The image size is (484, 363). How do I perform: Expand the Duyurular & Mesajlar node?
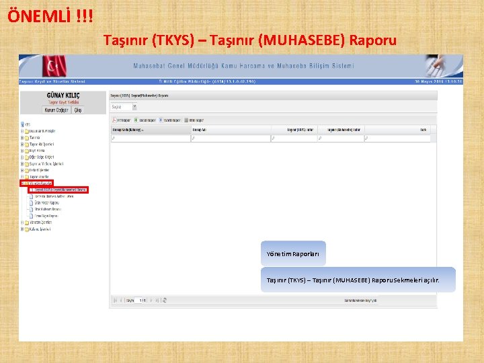click(x=22, y=131)
